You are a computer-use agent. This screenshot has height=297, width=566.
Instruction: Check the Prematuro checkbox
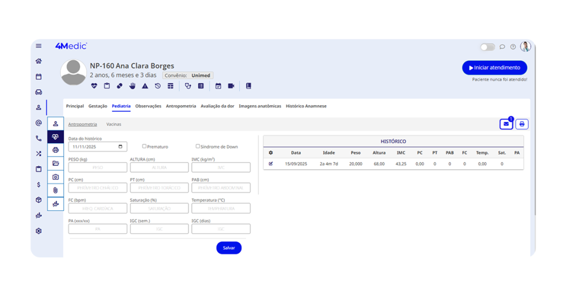(x=144, y=147)
